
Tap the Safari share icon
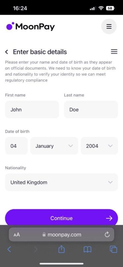61,250
